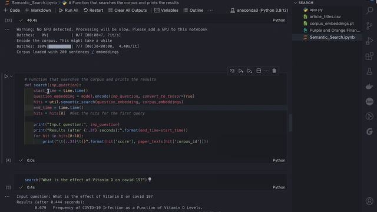Click Semantic_Search.ipynb in the breadcrumb
This screenshot has width=377, height=212.
coord(34,2)
